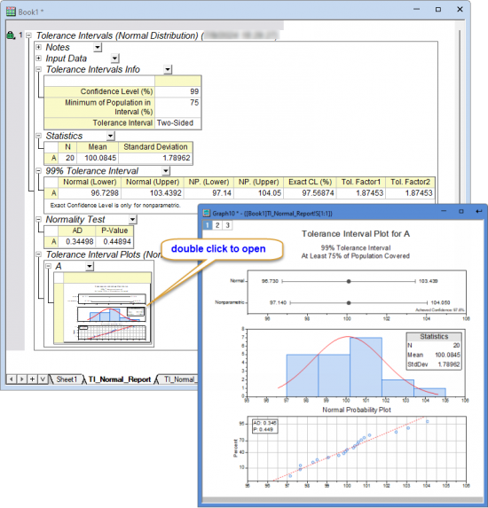This screenshot has height=508, width=488.
Task: Expand the Input Data branch
Action: click(38, 59)
